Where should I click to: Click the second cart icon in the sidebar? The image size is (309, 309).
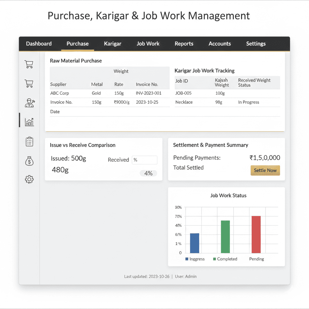pos(29,83)
